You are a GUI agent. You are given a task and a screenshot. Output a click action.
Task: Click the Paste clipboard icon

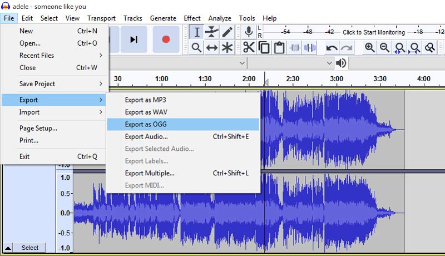click(279, 48)
